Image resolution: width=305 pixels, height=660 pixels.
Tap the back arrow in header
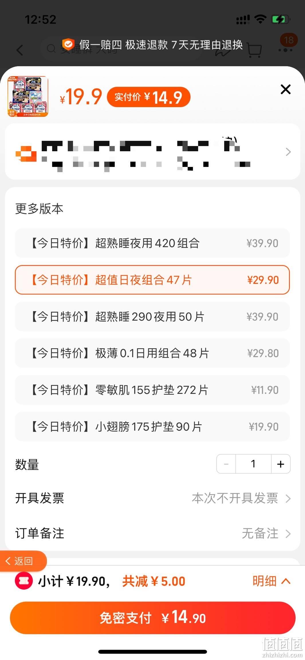tap(19, 50)
